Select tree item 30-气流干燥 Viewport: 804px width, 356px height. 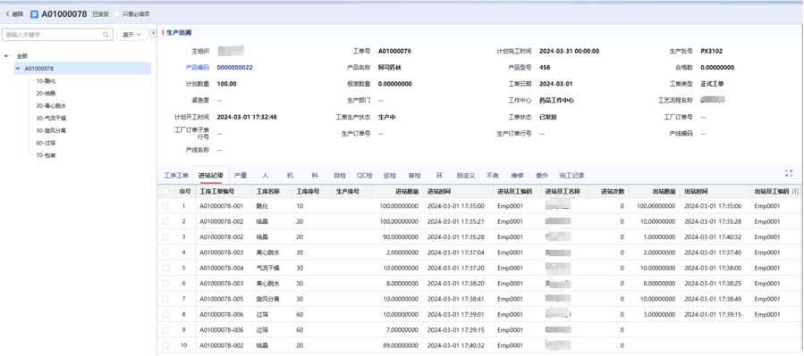pyautogui.click(x=51, y=118)
